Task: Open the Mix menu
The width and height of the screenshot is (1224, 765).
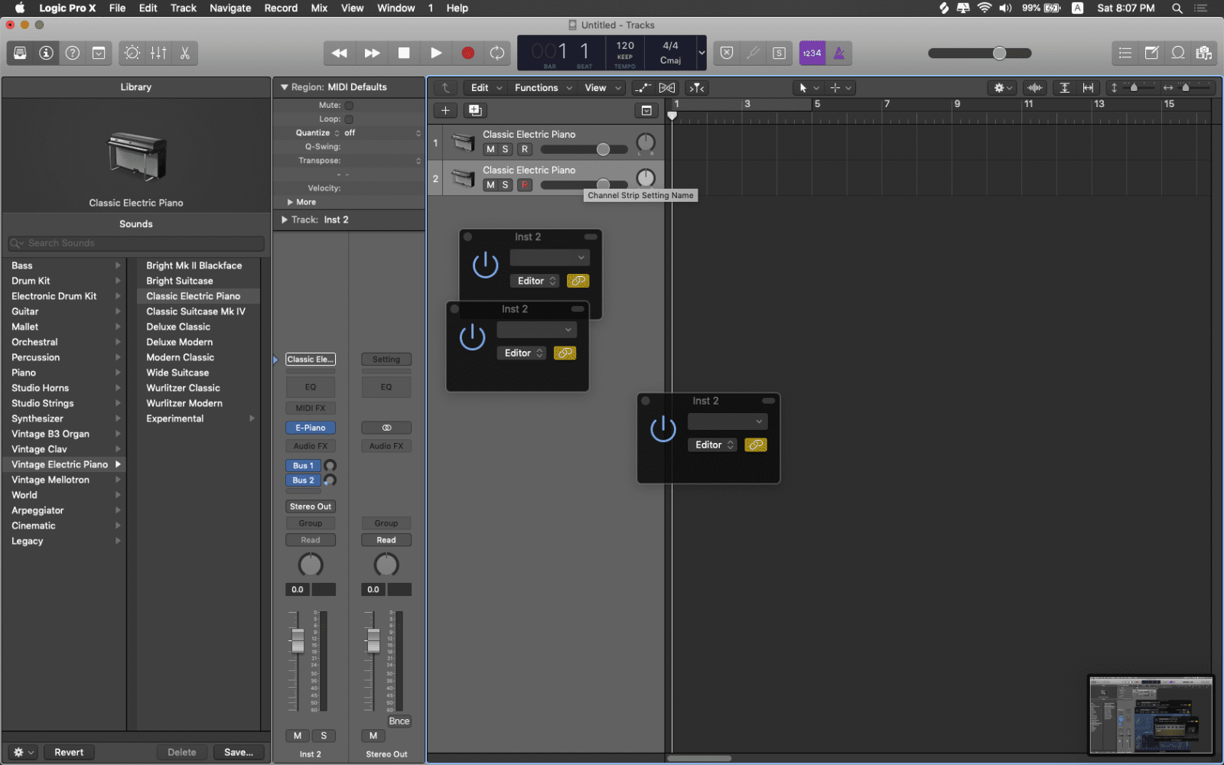Action: [x=319, y=8]
